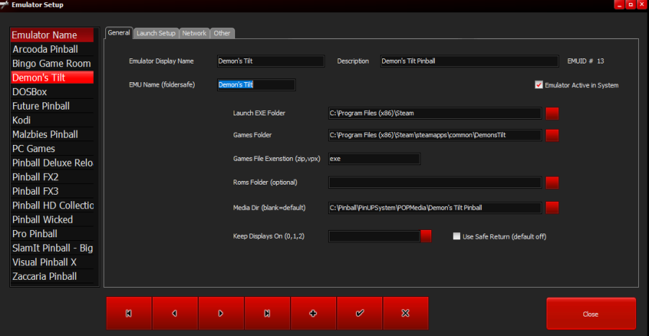Open the Other tab
The width and height of the screenshot is (649, 336).
click(222, 33)
